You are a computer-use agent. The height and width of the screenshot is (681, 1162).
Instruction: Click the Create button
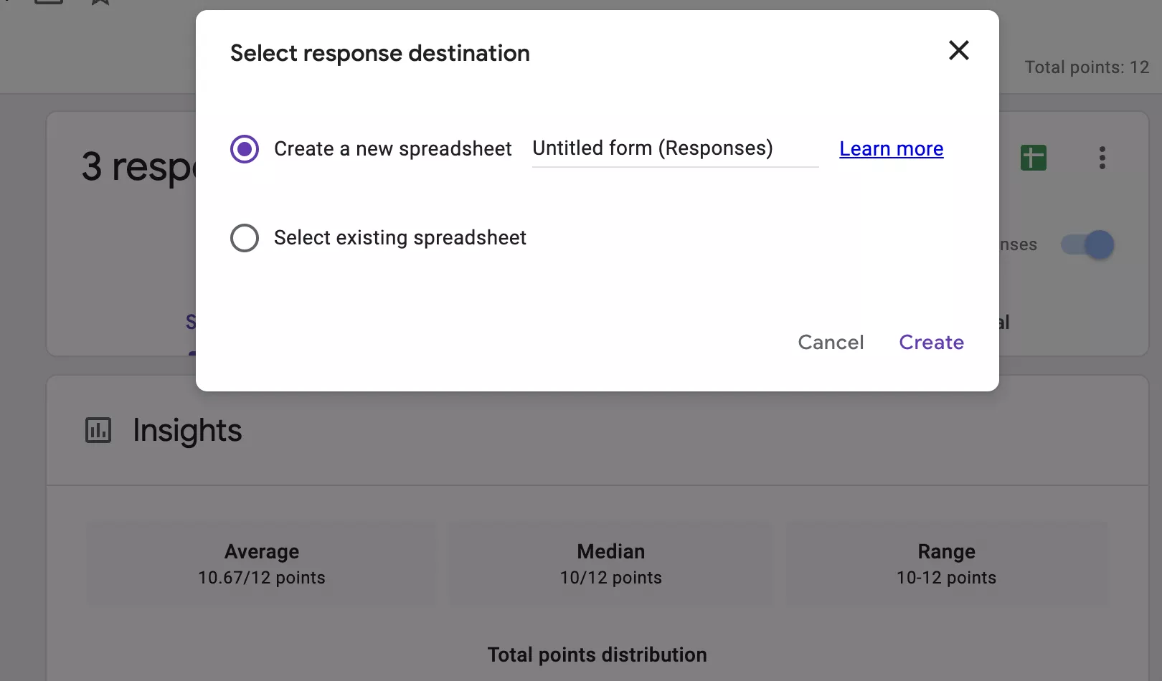930,342
